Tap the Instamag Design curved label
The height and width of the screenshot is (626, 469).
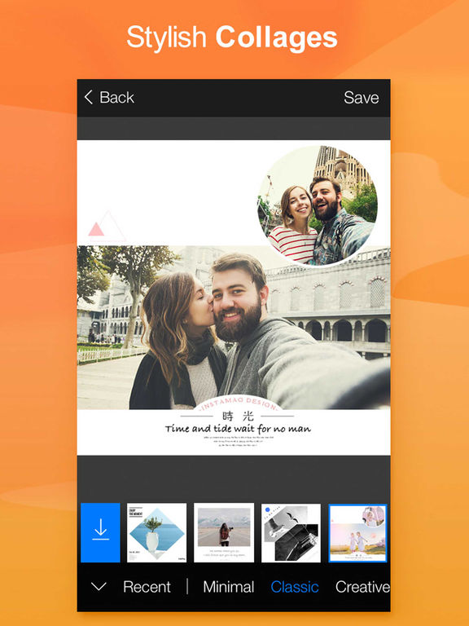(x=238, y=403)
